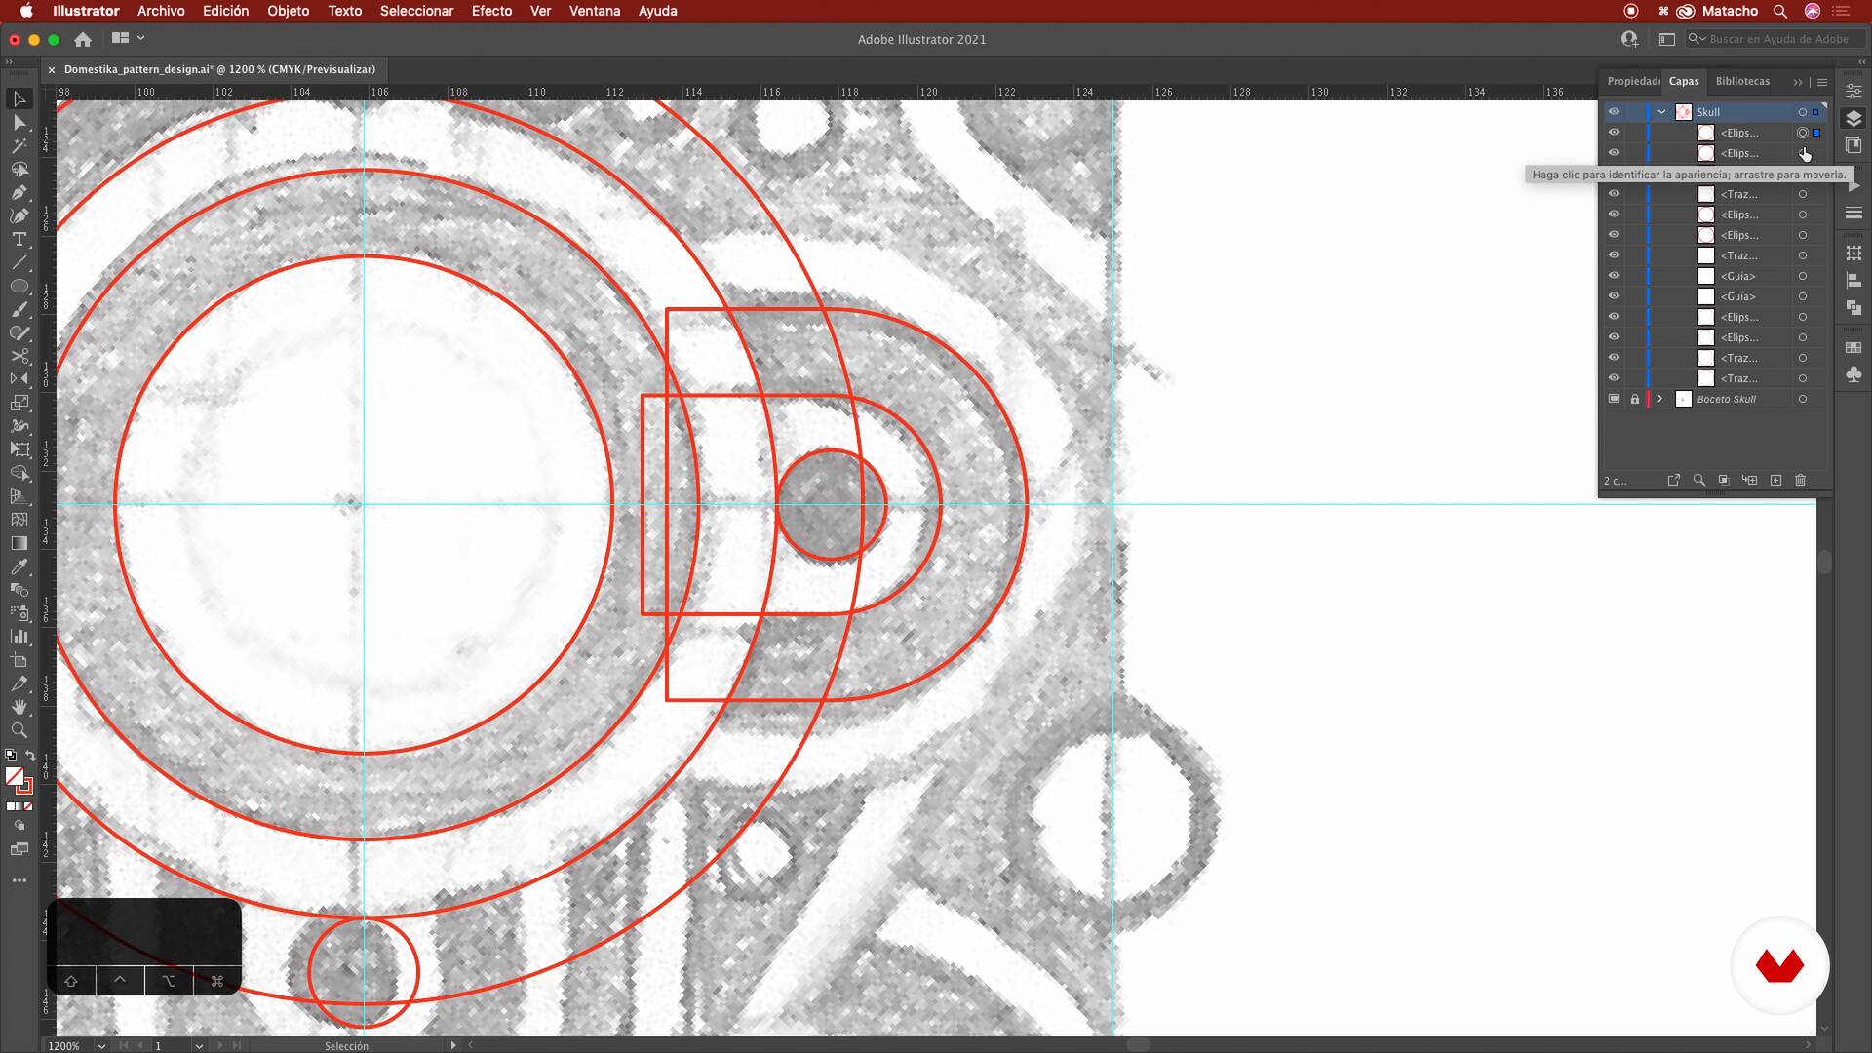Click Create New Layer icon in Capas panel
This screenshot has height=1053, width=1872.
coord(1775,480)
